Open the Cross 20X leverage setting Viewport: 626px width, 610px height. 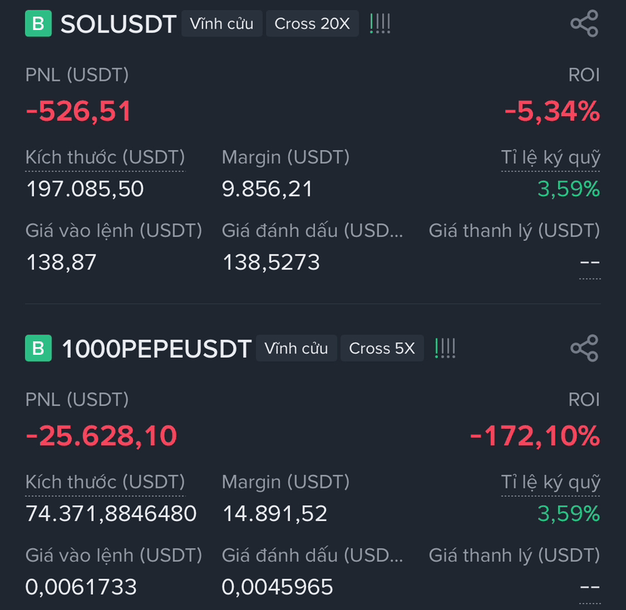coord(312,23)
